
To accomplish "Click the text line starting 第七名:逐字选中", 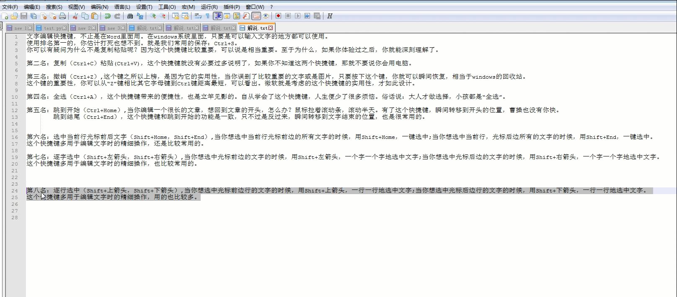I will 344,157.
